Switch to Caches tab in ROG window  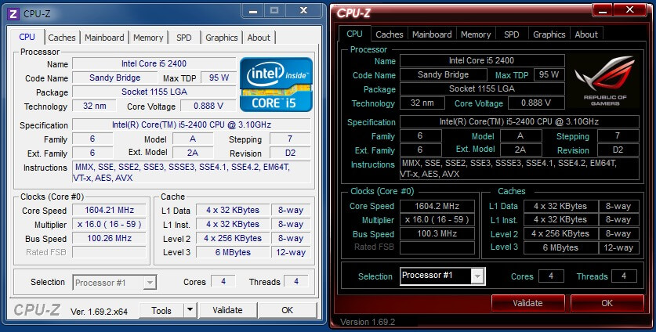[x=389, y=34]
